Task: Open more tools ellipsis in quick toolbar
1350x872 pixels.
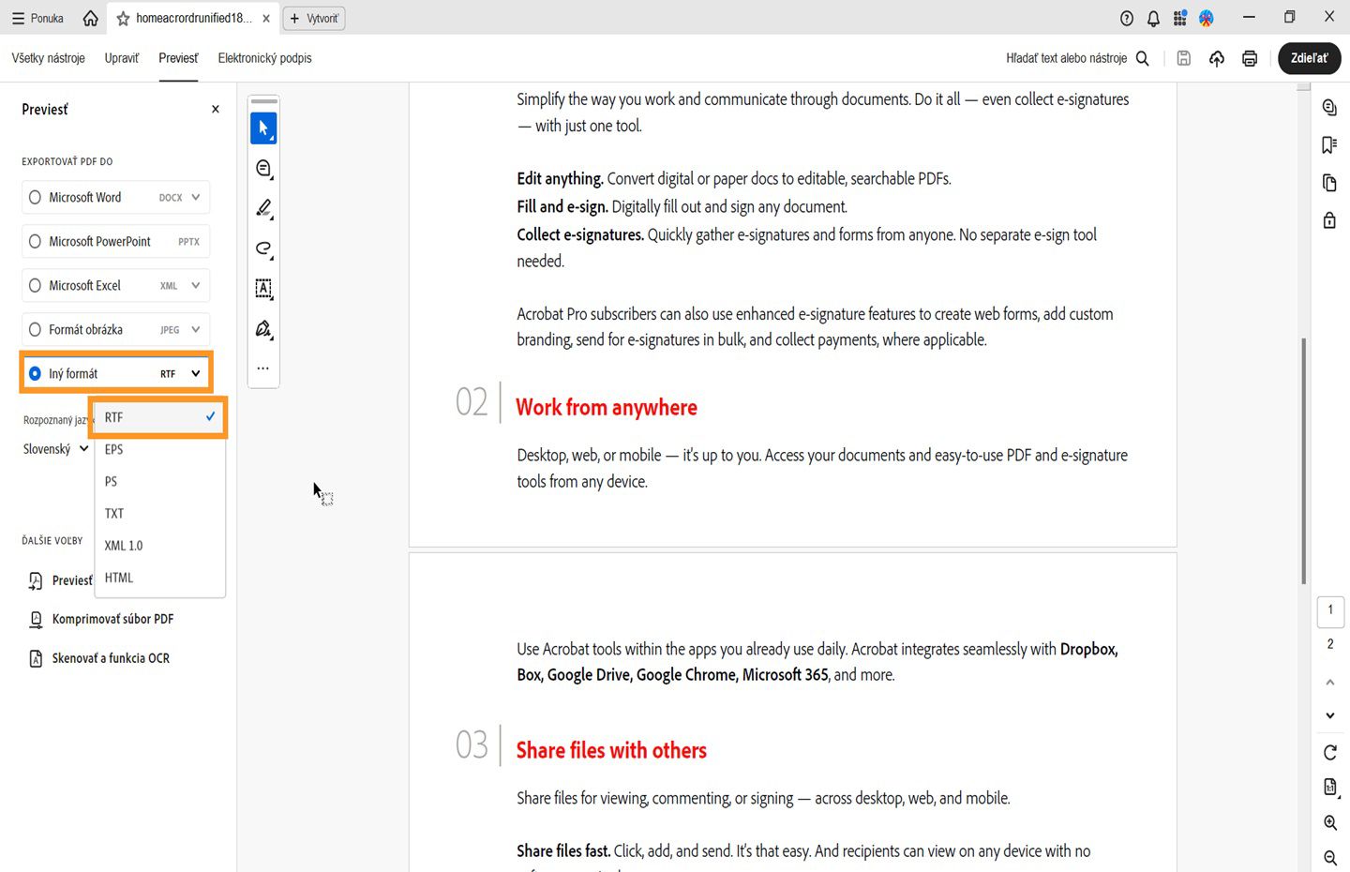Action: click(x=263, y=368)
